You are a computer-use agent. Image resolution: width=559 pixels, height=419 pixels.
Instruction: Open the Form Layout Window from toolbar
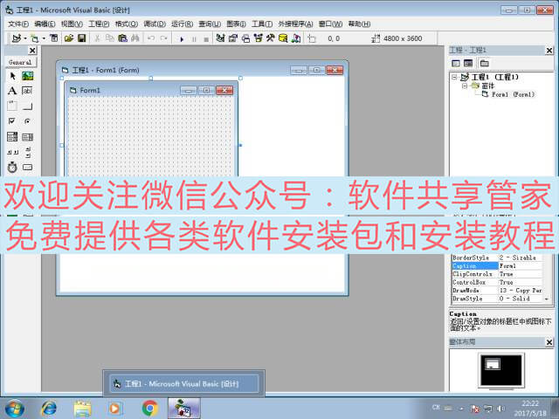[x=245, y=38]
